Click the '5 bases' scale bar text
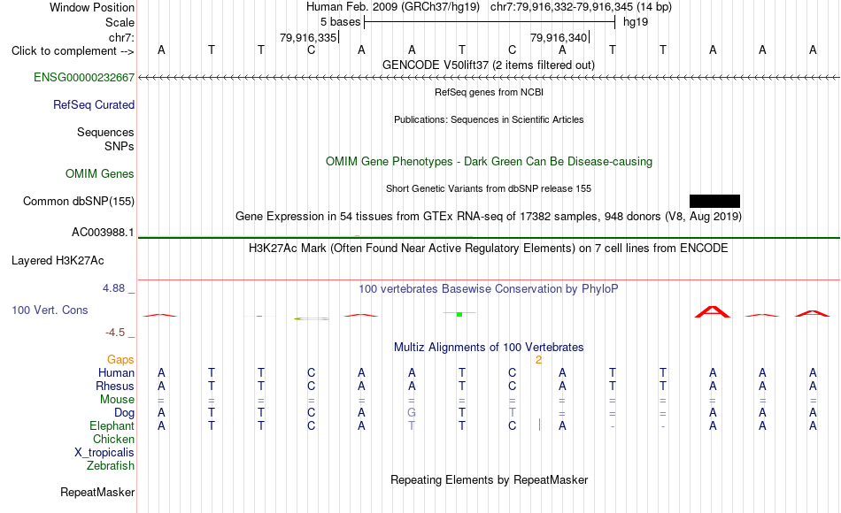841x513 pixels. coord(341,22)
